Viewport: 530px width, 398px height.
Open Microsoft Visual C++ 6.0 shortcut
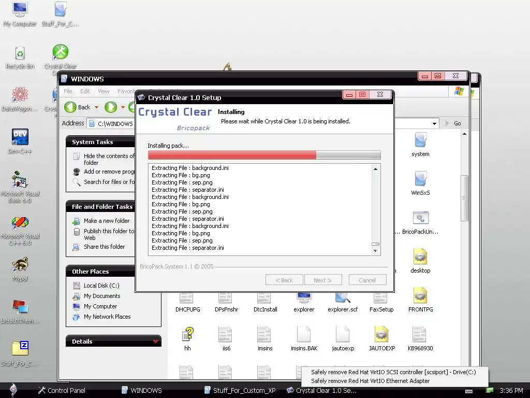click(20, 230)
